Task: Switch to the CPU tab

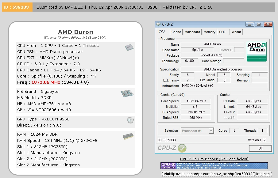Action: (162, 32)
